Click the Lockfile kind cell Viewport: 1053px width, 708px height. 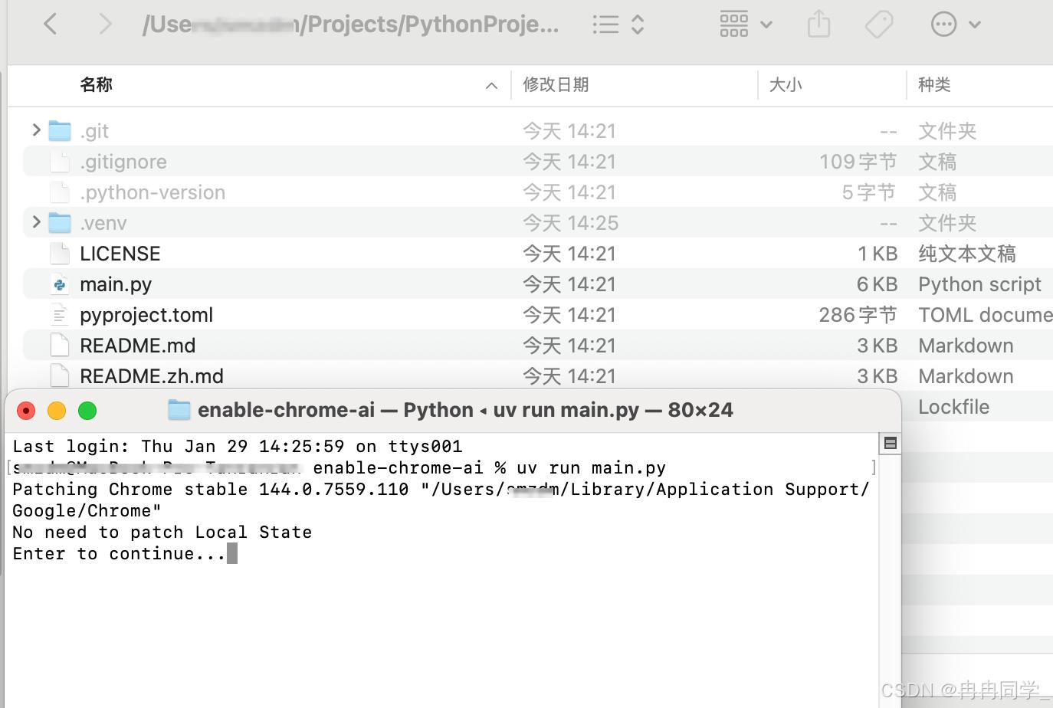(x=953, y=407)
